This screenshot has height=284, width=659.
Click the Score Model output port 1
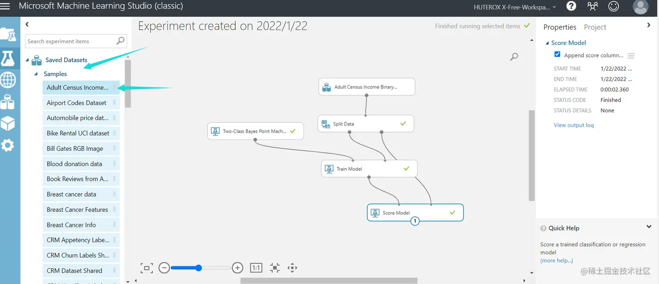click(415, 221)
